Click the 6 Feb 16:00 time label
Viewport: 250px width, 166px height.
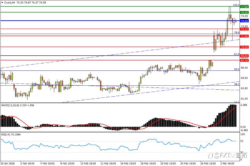67,163
